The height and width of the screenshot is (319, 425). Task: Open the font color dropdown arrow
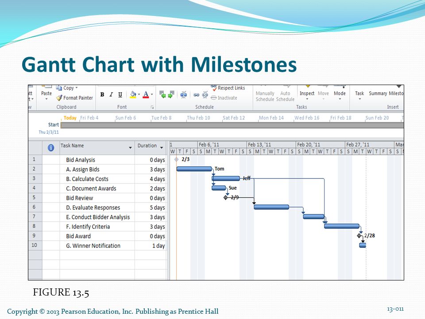pyautogui.click(x=152, y=94)
